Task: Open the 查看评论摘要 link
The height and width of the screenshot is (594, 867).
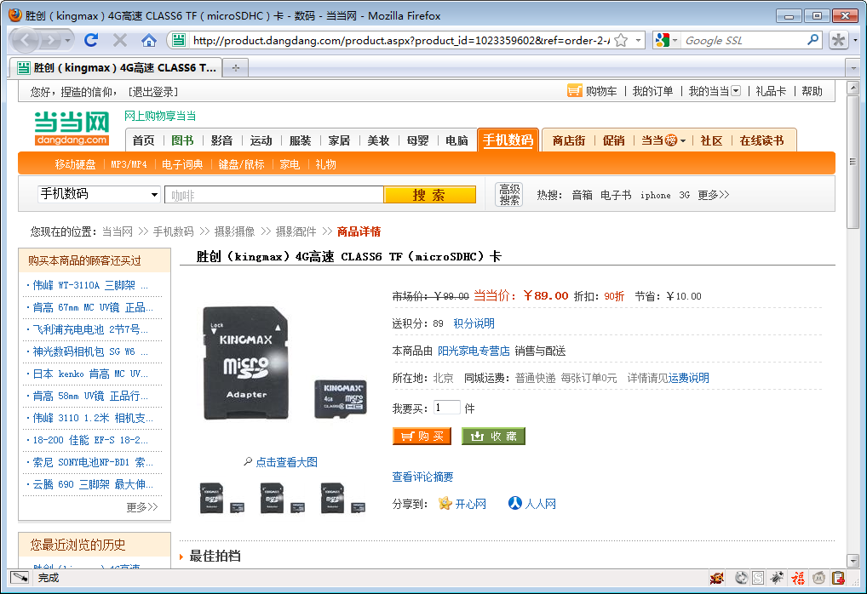Action: (422, 477)
